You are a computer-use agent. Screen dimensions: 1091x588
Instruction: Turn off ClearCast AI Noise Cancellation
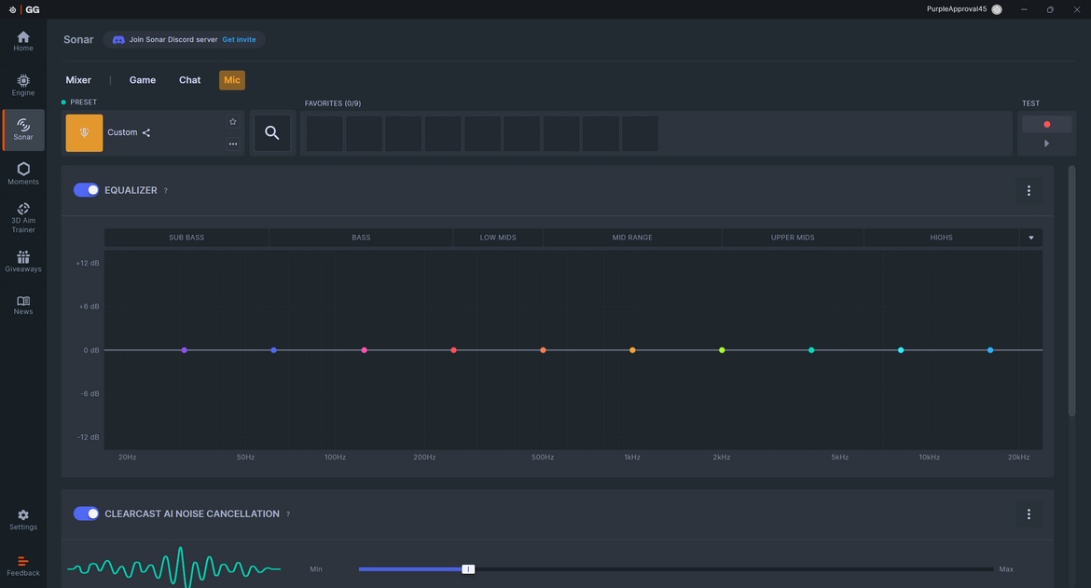pyautogui.click(x=87, y=513)
